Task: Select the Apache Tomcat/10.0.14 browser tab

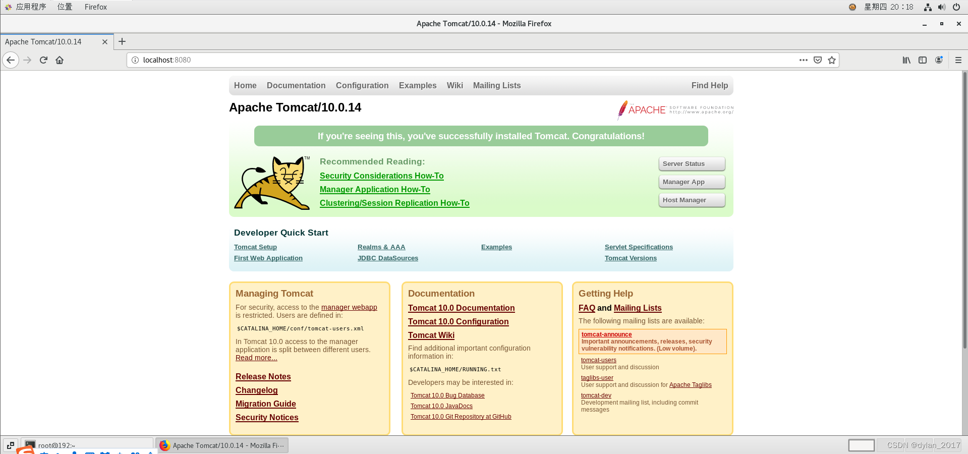Action: click(x=57, y=42)
